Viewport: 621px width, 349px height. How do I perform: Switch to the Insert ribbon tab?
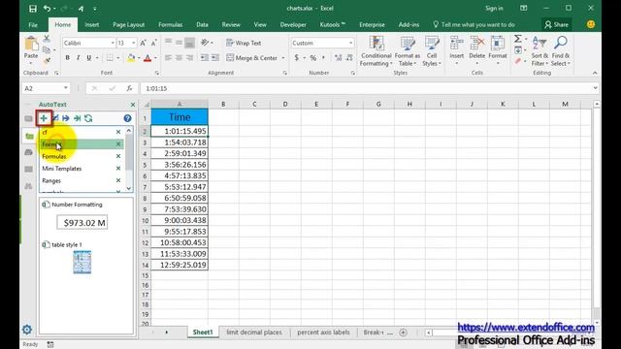91,24
